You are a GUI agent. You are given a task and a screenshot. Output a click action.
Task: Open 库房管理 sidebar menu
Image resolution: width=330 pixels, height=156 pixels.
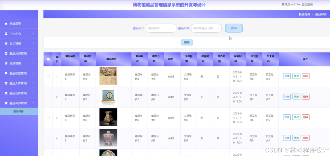(19, 63)
